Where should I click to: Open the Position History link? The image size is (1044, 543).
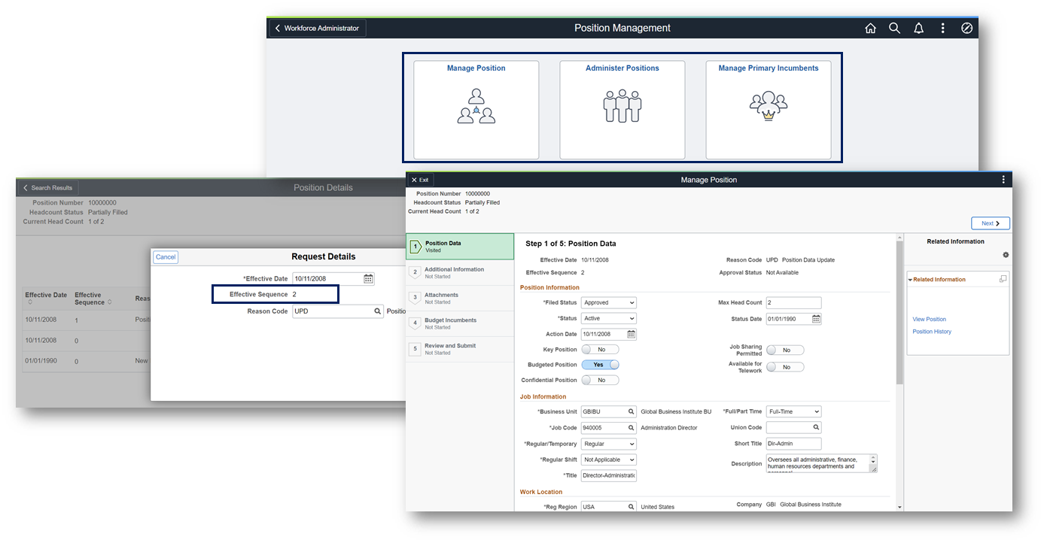click(932, 332)
